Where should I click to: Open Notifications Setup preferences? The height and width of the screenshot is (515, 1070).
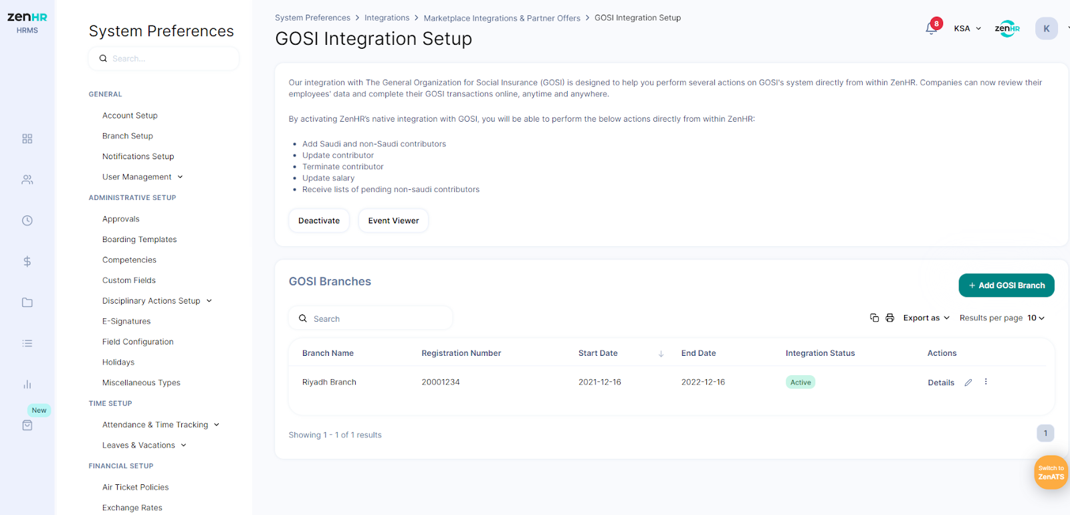138,157
